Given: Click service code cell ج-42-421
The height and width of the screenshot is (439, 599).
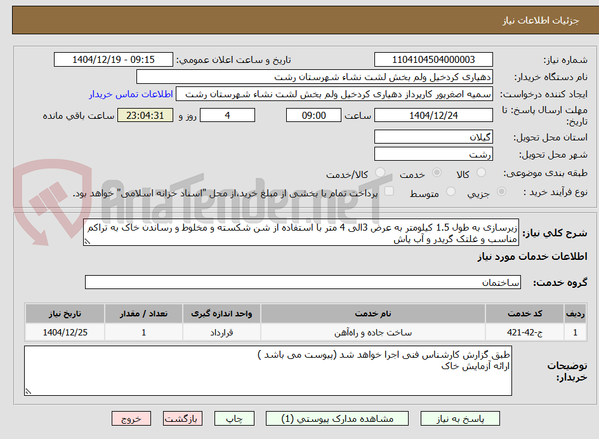Looking at the screenshot, I should click(525, 332).
